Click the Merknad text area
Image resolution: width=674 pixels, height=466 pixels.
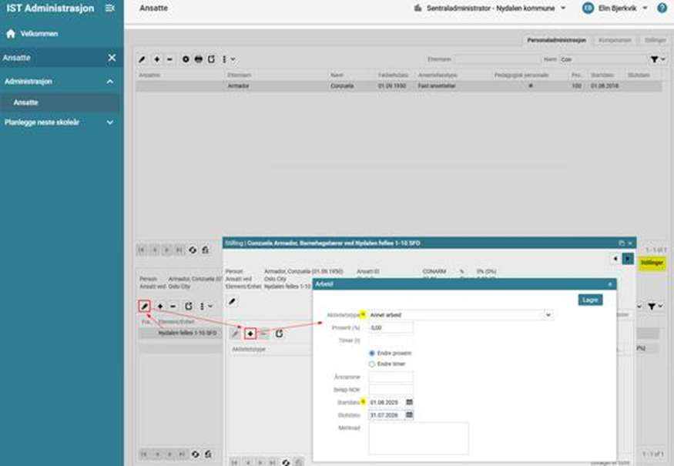(418, 438)
